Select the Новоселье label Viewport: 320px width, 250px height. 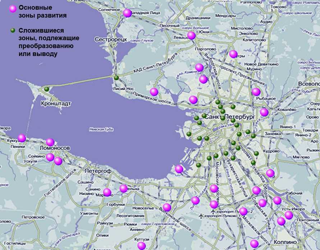(x=143, y=208)
